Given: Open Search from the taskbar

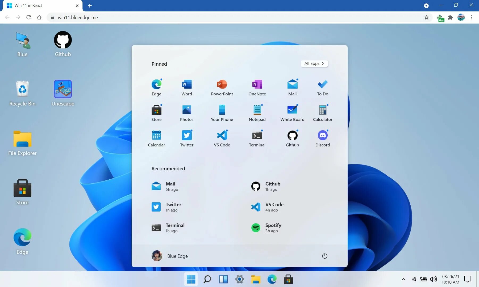Looking at the screenshot, I should [x=207, y=279].
